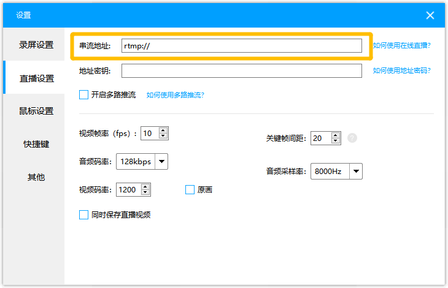Decrease 关键帧间距 with down arrow
The image size is (448, 288).
coord(336,142)
